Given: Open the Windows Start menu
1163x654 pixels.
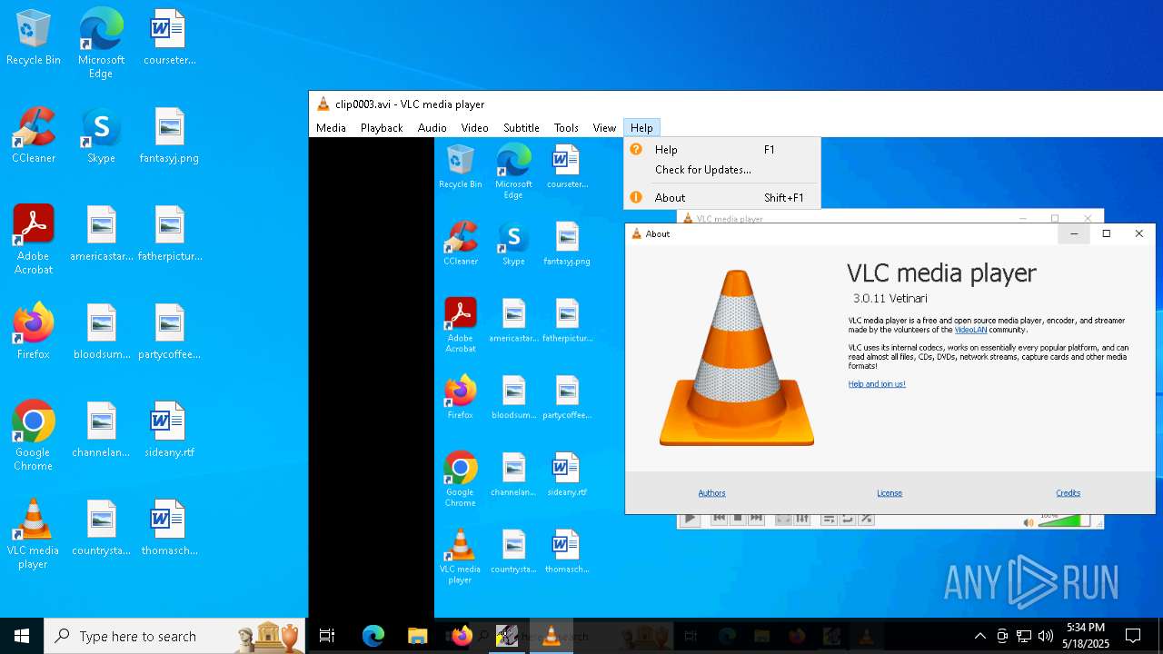Looking at the screenshot, I should coord(22,636).
